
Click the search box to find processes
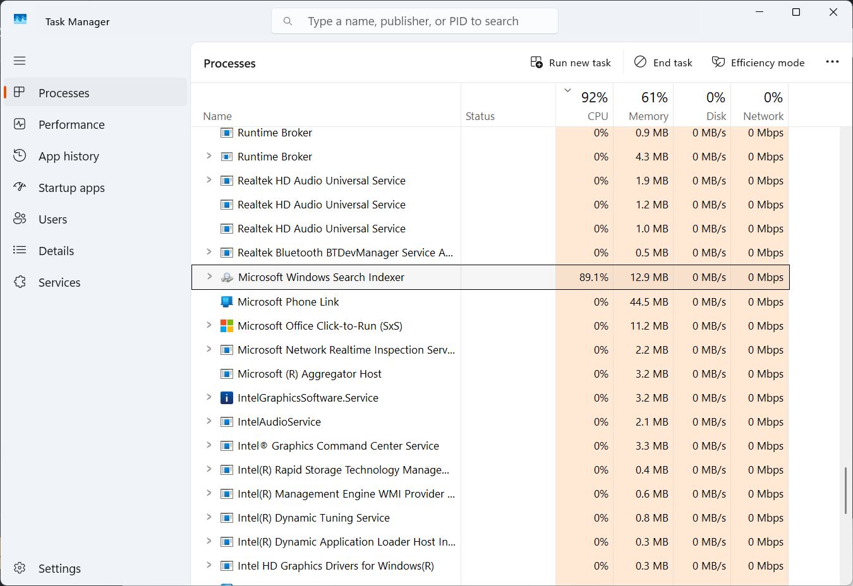point(423,21)
